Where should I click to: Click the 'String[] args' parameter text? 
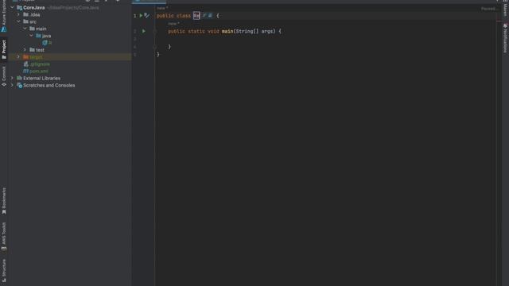[x=255, y=31]
